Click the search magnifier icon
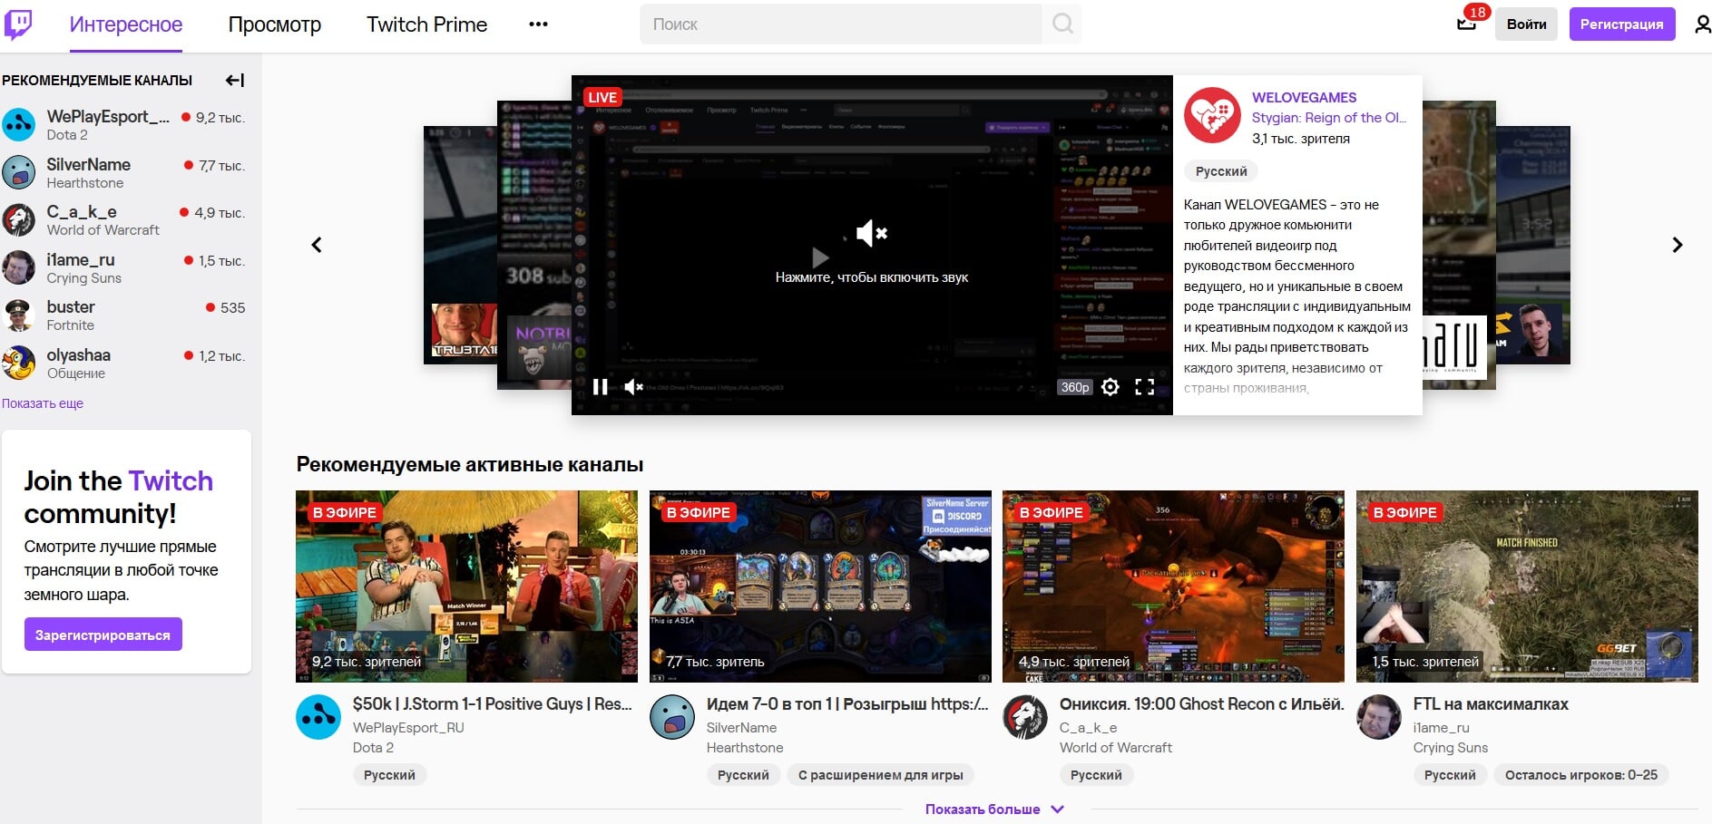 [x=1062, y=24]
